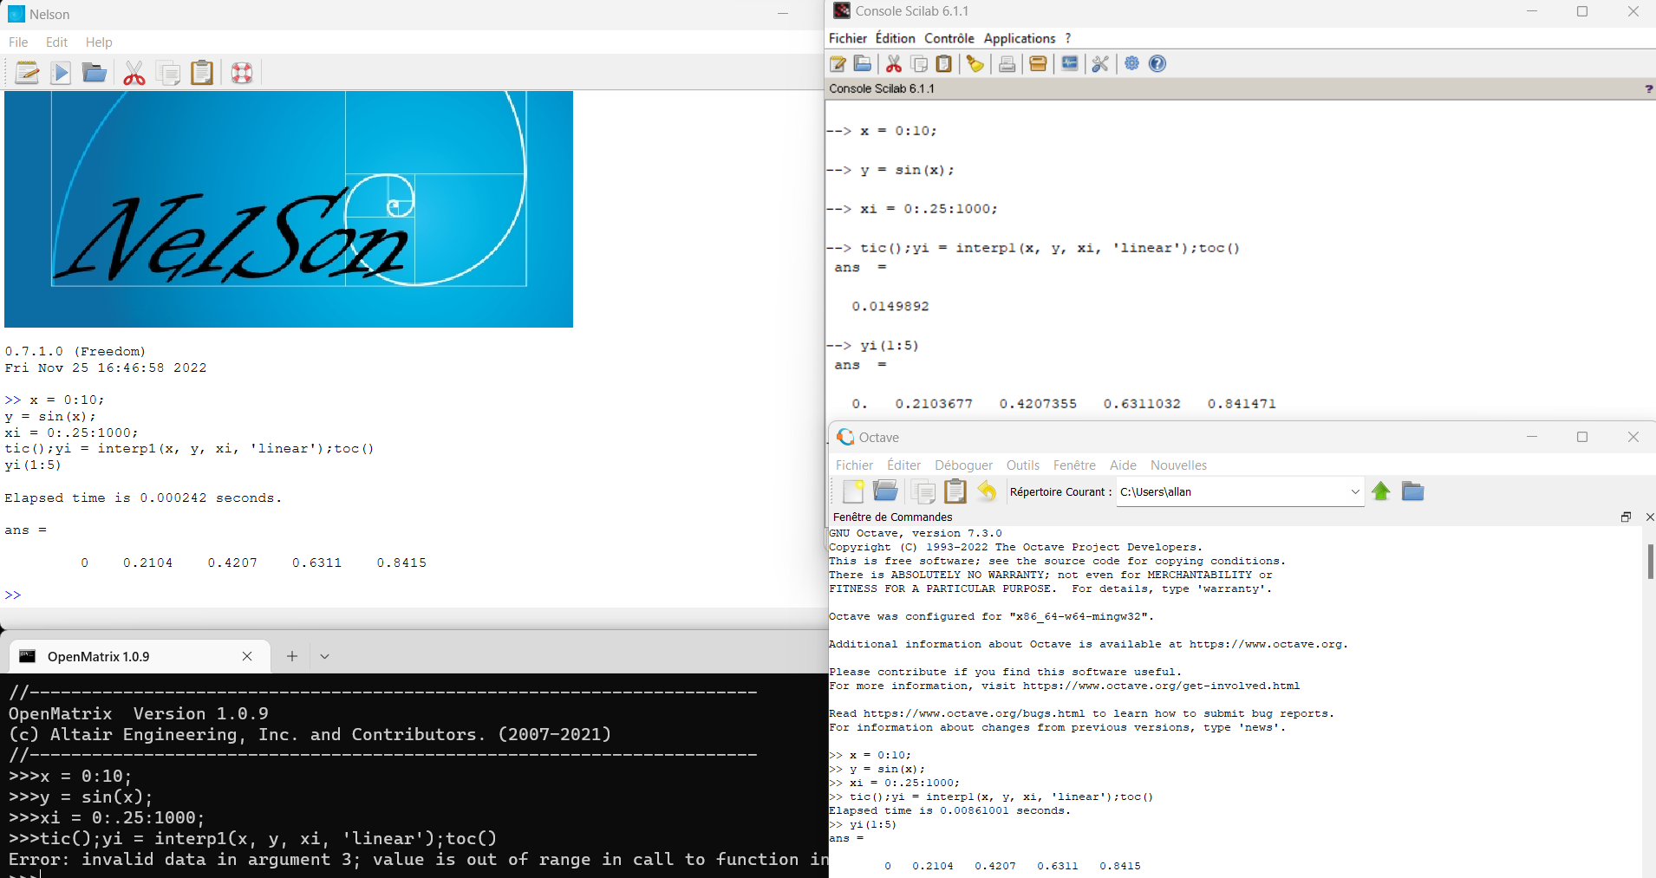
Task: Close the Fenêtre de Commandes panel in Octave
Action: (x=1650, y=517)
